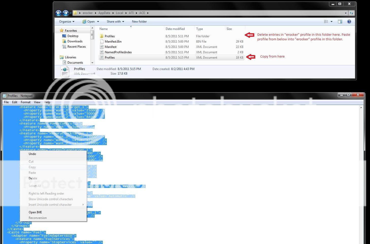The height and width of the screenshot is (244, 370).
Task: Open recent locations dropdown beside Forward arrow
Action: pos(71,13)
